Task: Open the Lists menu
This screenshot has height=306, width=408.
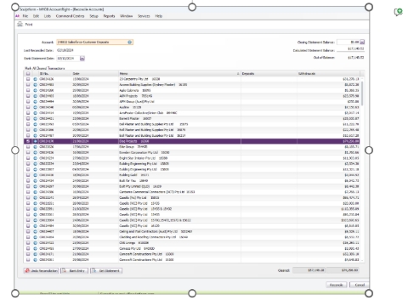Action: point(48,16)
